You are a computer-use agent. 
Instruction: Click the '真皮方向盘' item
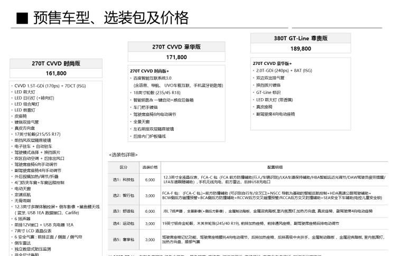pos(24,128)
